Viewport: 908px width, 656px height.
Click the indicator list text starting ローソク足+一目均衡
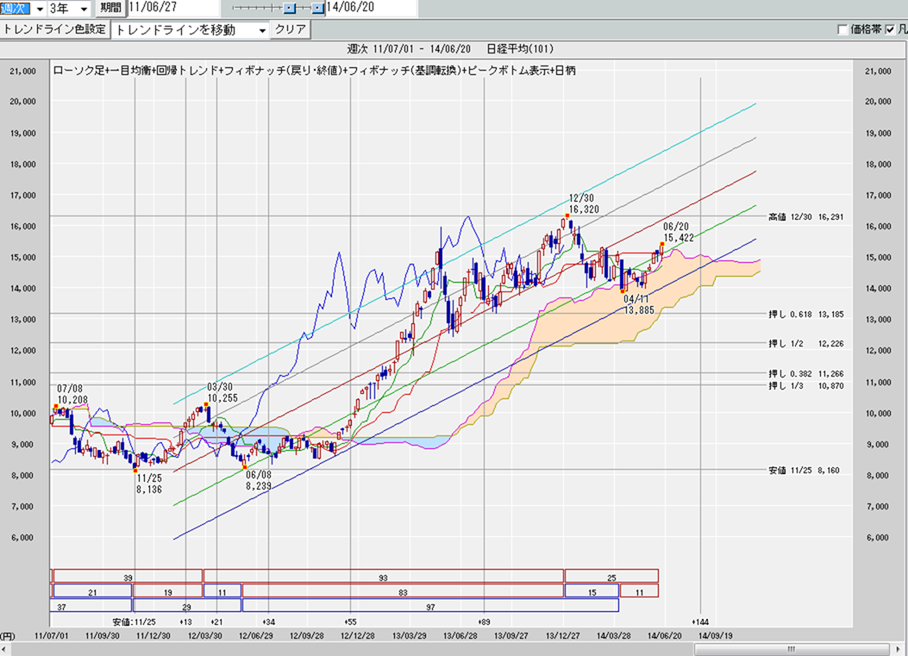coord(314,71)
